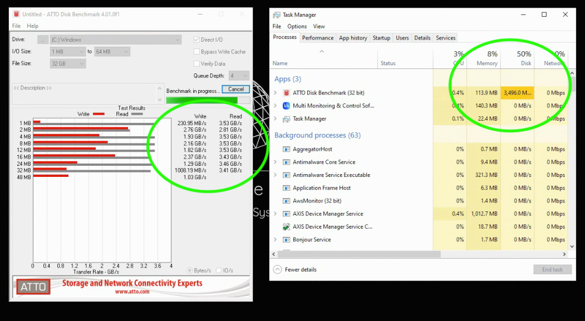
Task: Click the ATTO Disk Benchmark process icon
Action: pyautogui.click(x=286, y=93)
